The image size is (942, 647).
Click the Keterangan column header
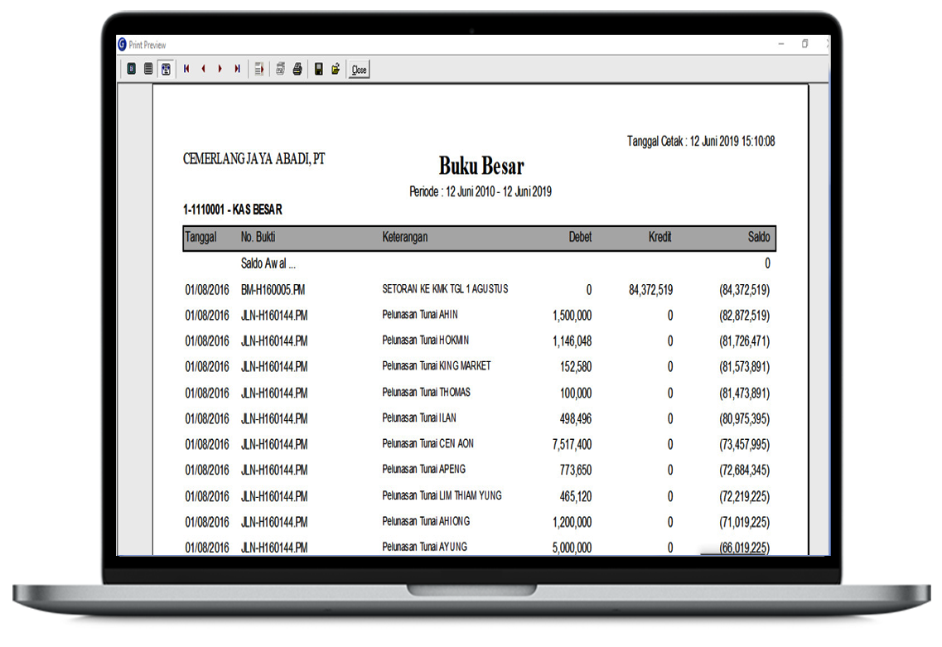tap(404, 238)
